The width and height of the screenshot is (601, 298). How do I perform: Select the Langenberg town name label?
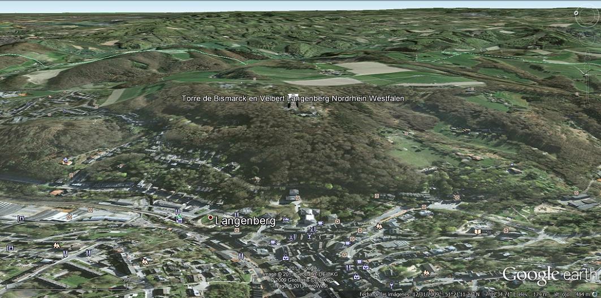pyautogui.click(x=245, y=221)
